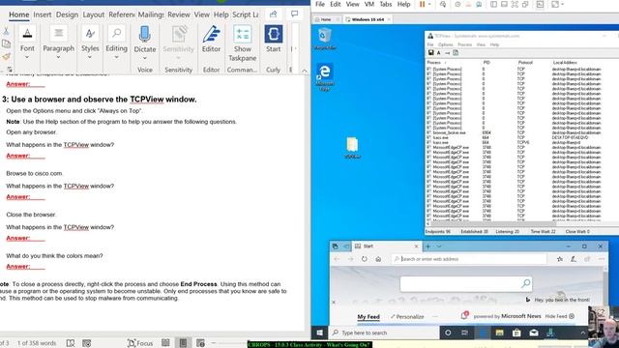Sort by the Protocol column header in TCPView
The image size is (619, 348).
[525, 62]
